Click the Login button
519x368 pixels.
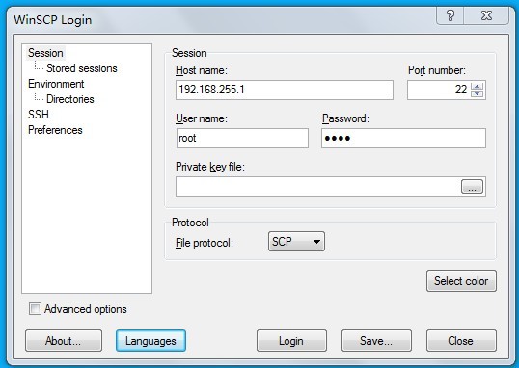(291, 341)
